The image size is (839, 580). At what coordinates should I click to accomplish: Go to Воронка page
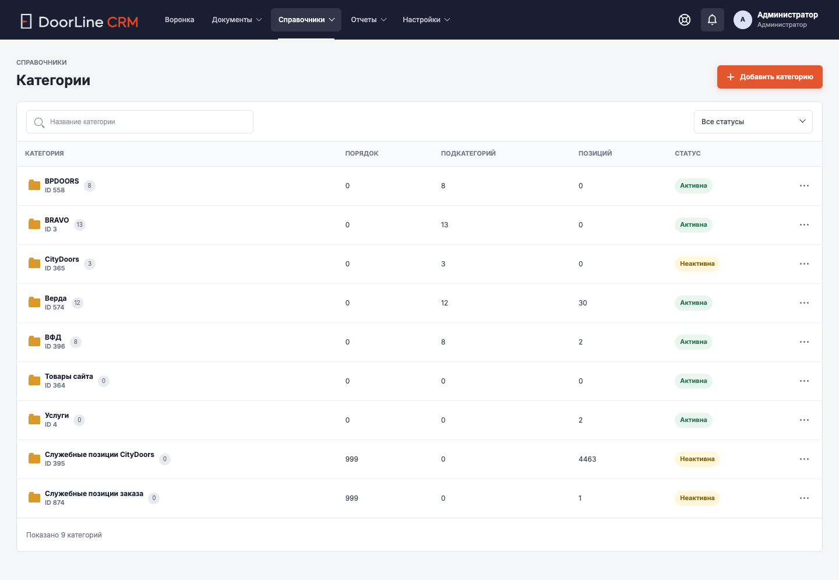pos(179,20)
